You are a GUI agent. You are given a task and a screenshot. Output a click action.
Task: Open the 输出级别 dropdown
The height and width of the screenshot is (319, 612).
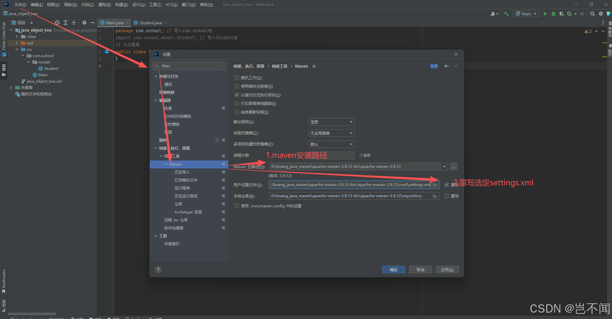(x=331, y=122)
